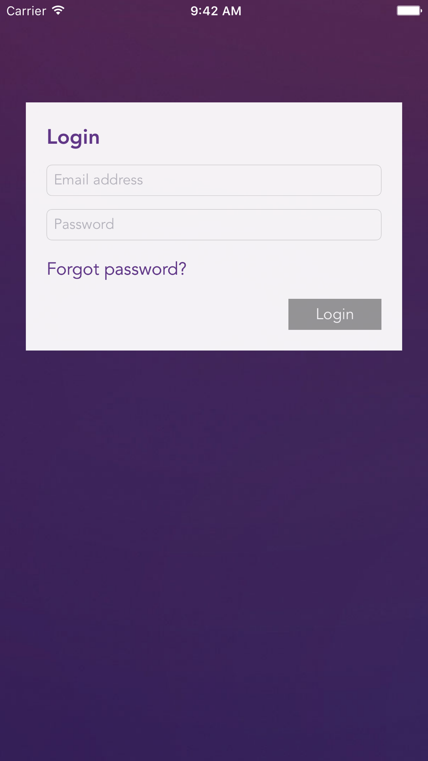Image resolution: width=428 pixels, height=761 pixels.
Task: Submit with the gray Login button
Action: (335, 314)
